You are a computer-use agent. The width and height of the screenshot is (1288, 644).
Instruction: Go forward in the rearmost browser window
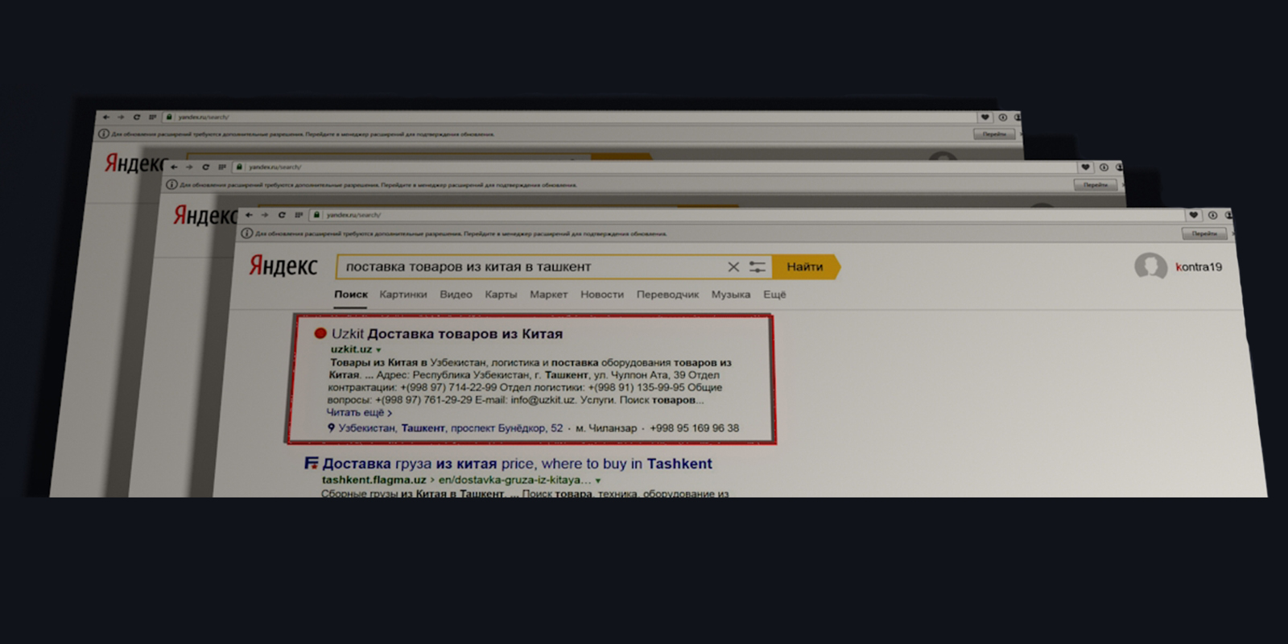(122, 117)
